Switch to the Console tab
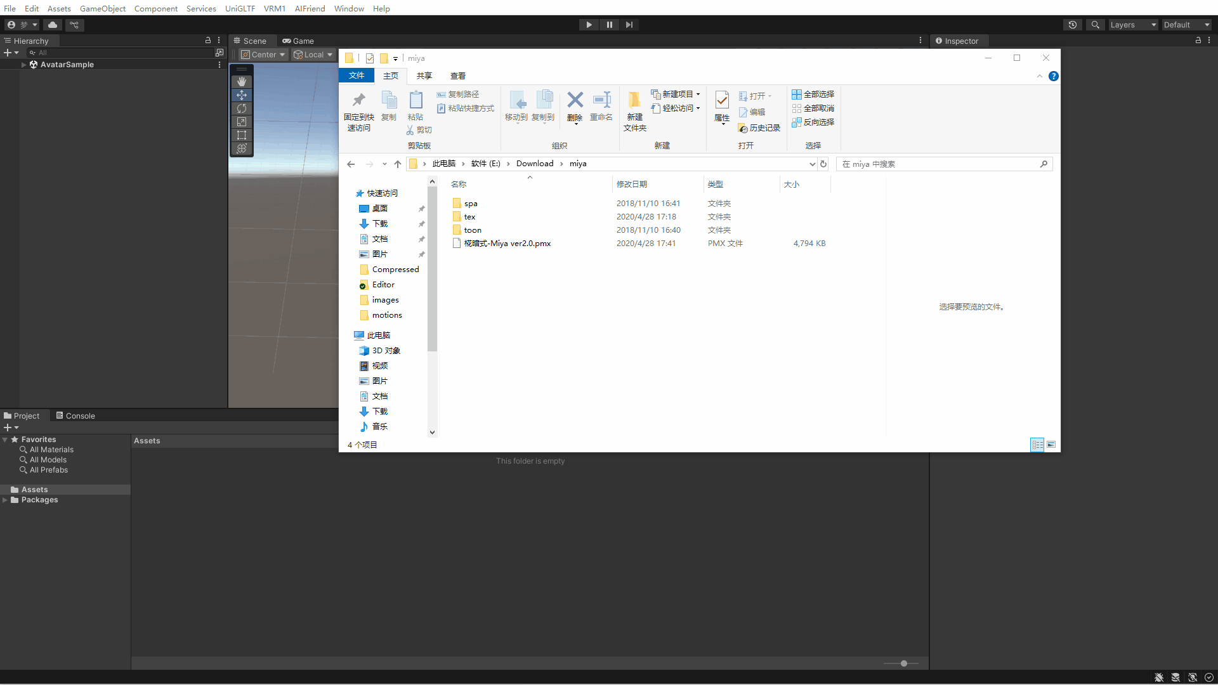Screen dimensions: 1218x685 point(75,415)
